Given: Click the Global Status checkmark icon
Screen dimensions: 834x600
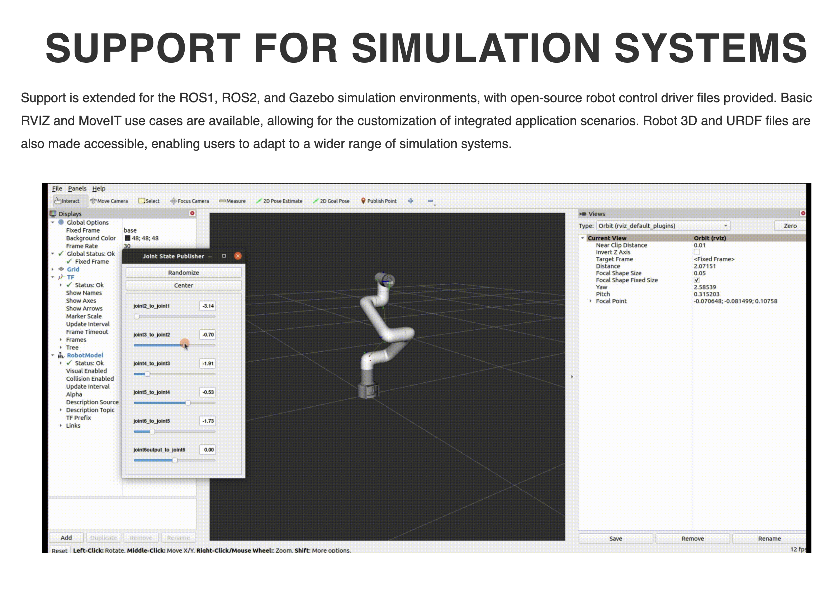Looking at the screenshot, I should pos(61,253).
